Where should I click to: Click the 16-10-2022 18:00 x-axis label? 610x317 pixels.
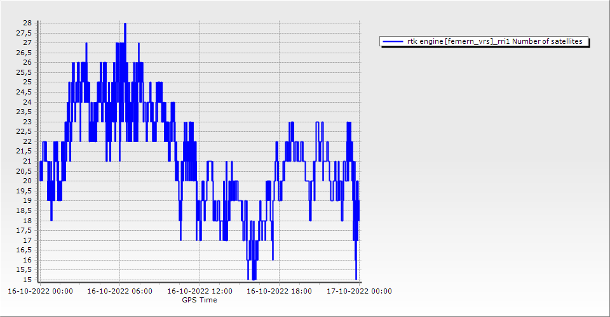[x=279, y=292]
